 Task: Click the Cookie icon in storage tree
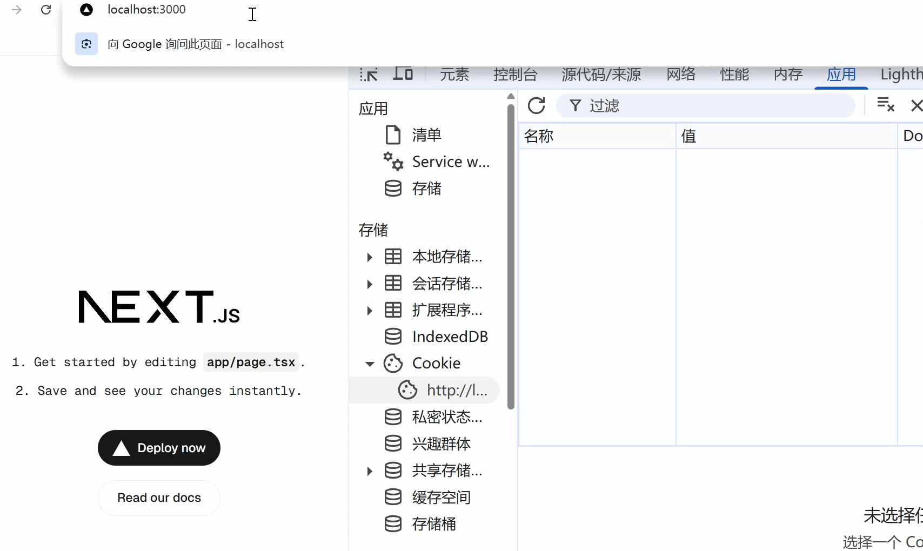tap(393, 364)
